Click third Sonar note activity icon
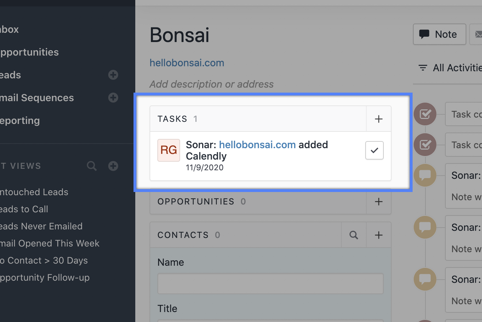 (x=425, y=279)
